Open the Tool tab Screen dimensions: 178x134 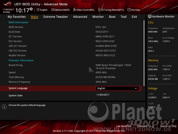coord(124,17)
